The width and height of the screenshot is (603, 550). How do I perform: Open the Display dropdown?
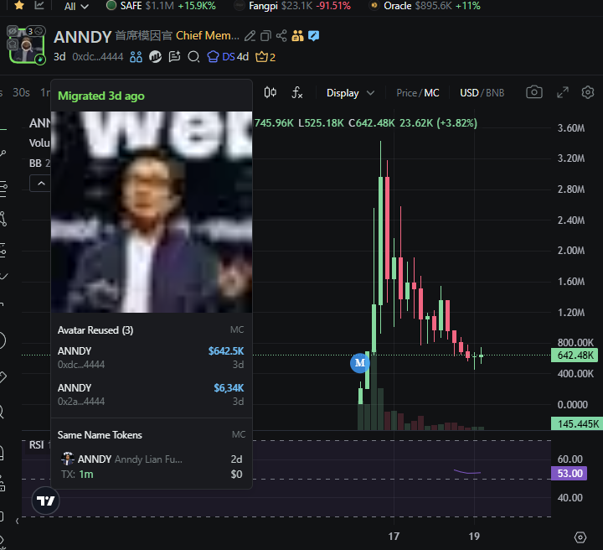[x=350, y=93]
